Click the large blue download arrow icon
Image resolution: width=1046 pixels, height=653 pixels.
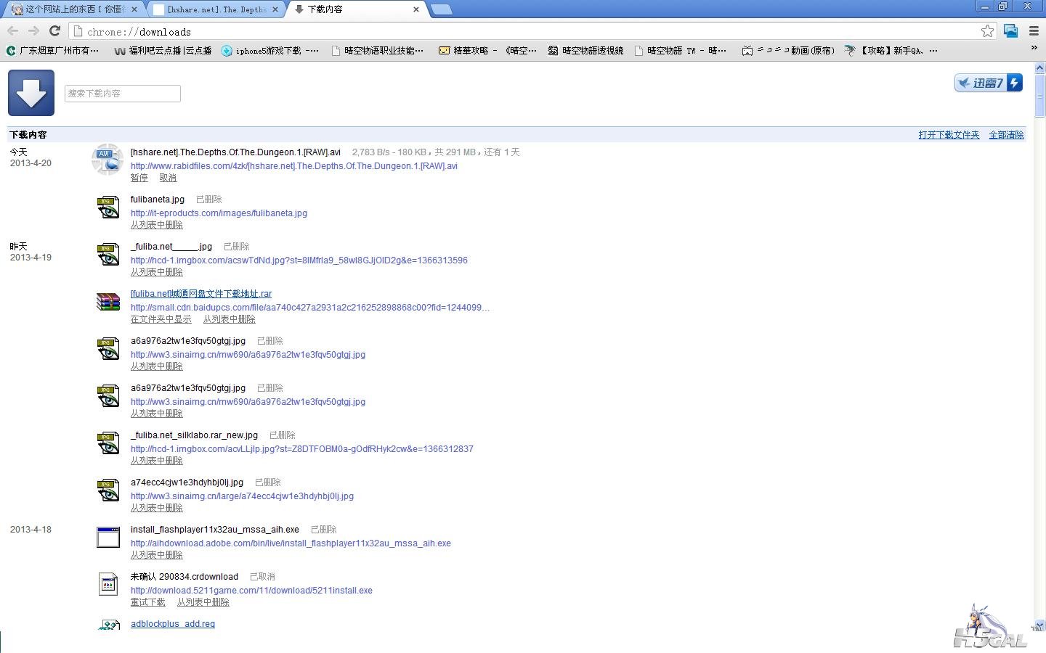pos(31,93)
